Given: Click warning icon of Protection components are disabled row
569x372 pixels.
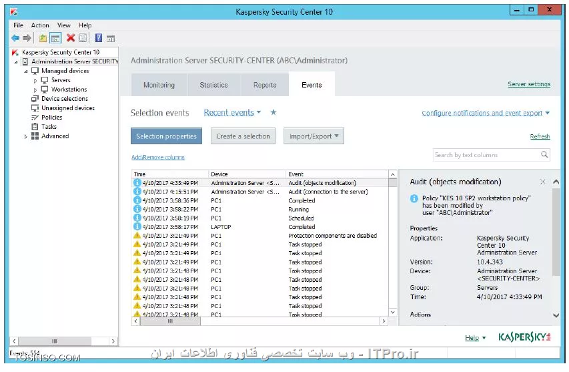Looking at the screenshot, I should pyautogui.click(x=137, y=235).
